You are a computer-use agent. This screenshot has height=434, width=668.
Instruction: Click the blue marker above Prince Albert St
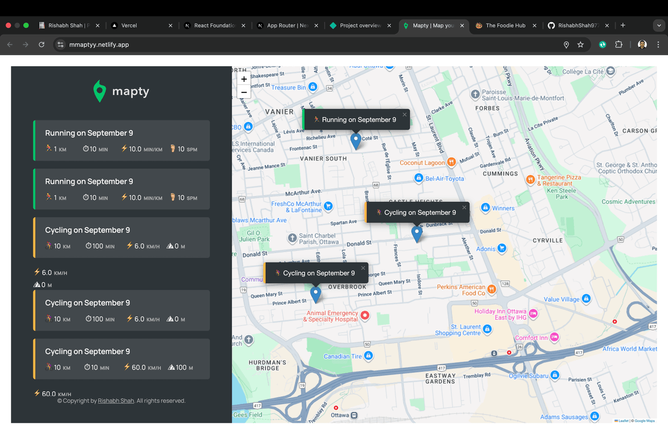click(x=316, y=293)
